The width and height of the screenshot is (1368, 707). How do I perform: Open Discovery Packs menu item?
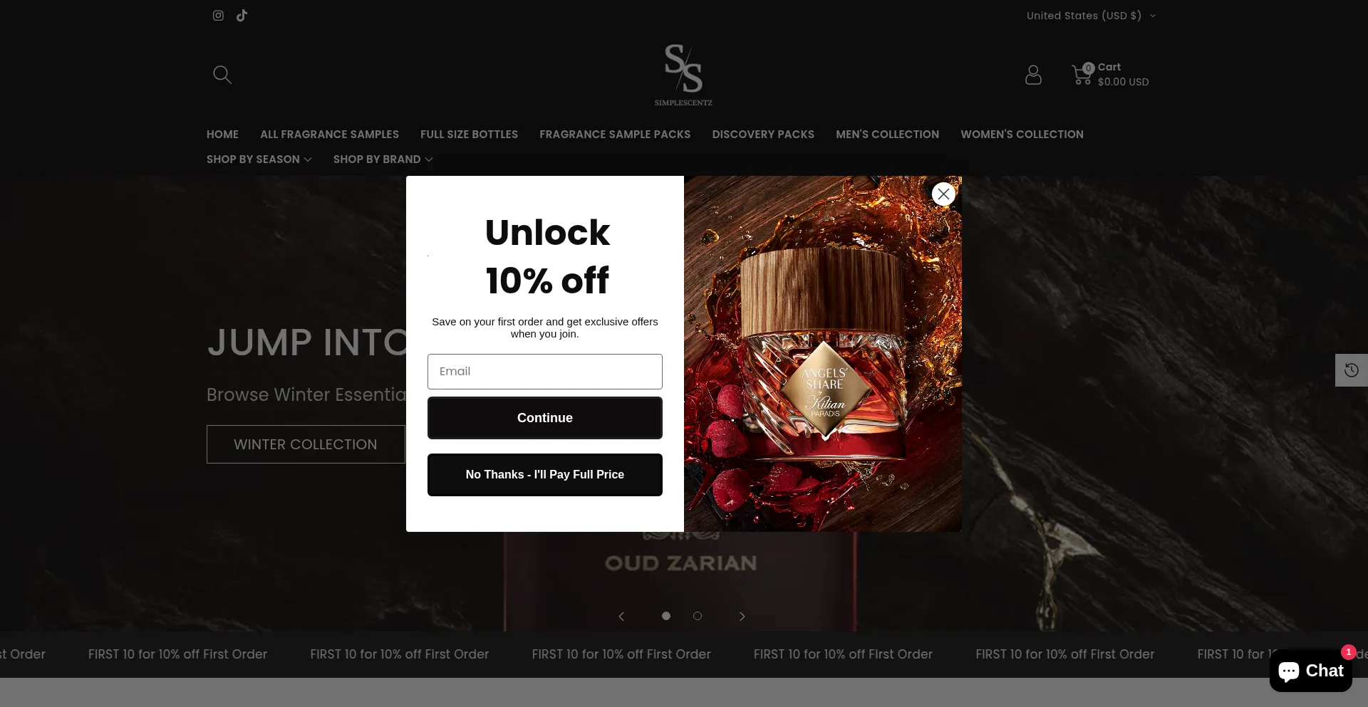pyautogui.click(x=763, y=135)
